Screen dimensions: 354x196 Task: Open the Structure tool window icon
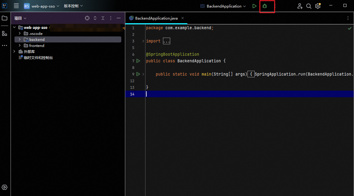coord(5,33)
